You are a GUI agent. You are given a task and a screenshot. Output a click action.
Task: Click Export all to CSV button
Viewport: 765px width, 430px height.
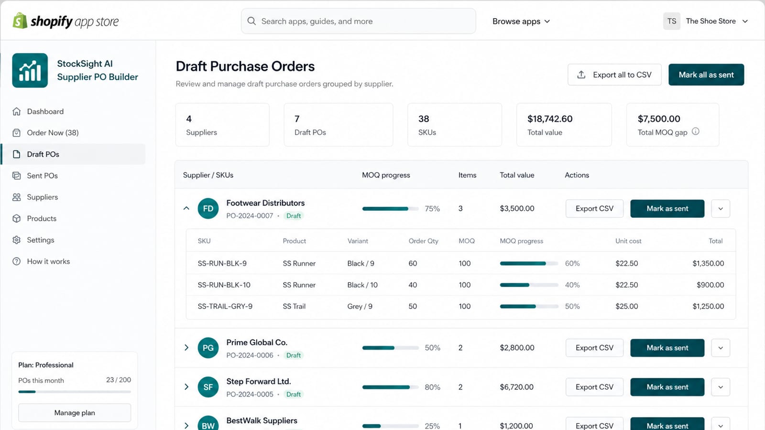tap(614, 75)
